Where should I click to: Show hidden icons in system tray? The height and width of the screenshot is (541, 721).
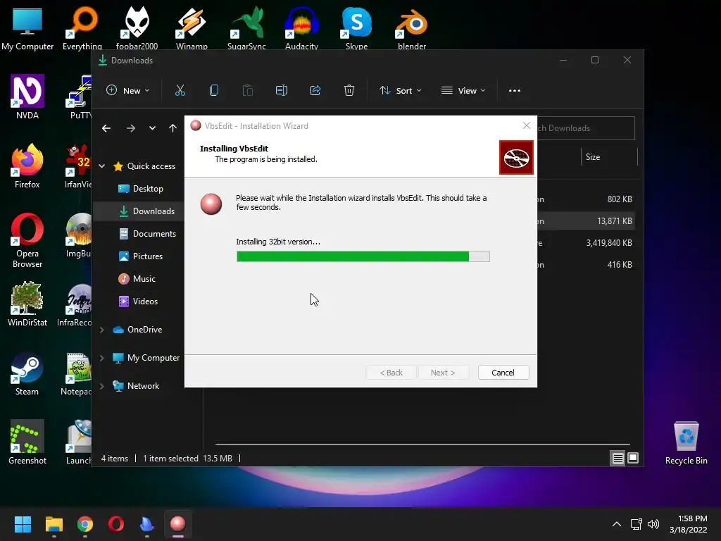coord(617,524)
